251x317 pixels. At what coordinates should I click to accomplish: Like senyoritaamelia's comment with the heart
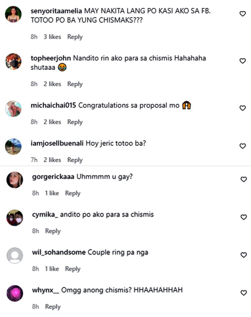click(x=243, y=14)
